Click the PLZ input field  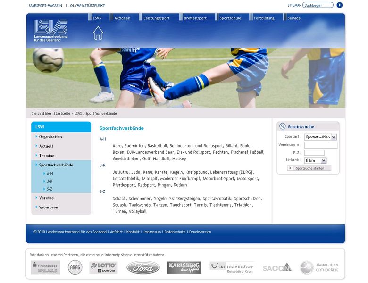314,153
